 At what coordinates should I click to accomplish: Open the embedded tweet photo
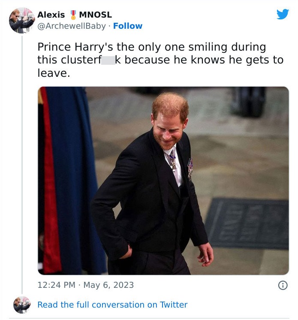pos(163,181)
